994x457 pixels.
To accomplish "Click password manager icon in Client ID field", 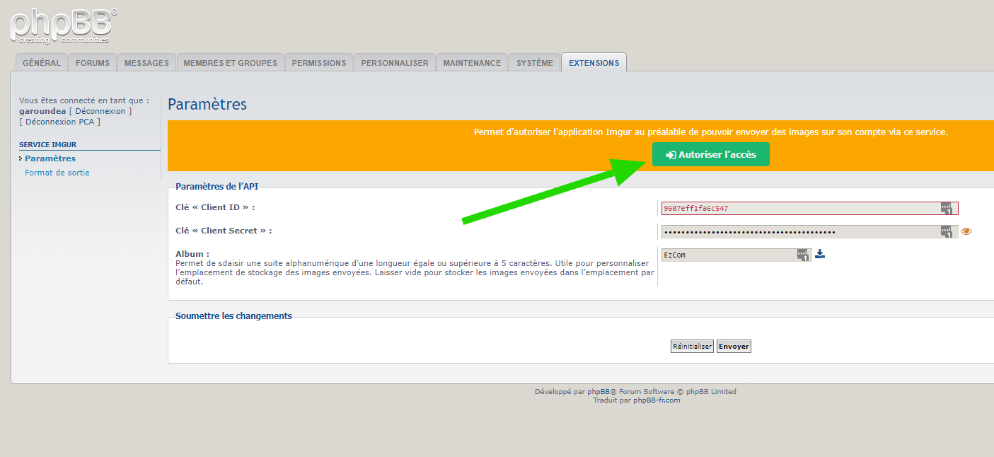I will 946,208.
